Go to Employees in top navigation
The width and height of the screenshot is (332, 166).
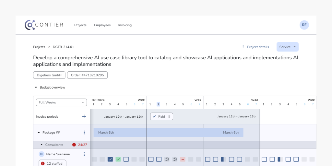click(x=102, y=25)
